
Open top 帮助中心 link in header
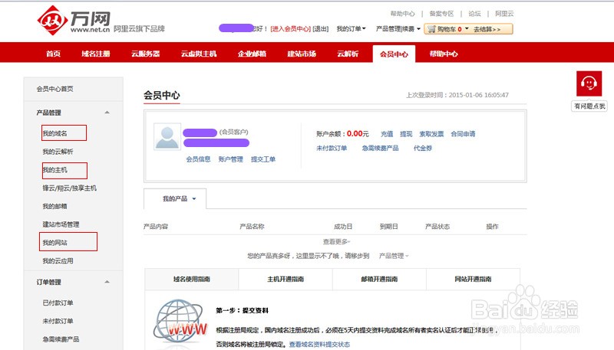402,14
